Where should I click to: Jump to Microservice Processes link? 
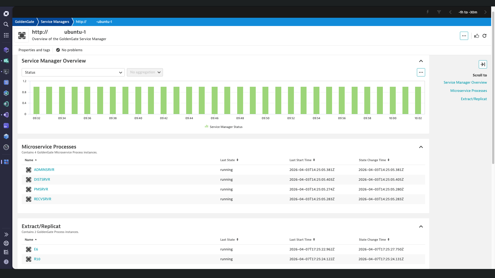468,91
